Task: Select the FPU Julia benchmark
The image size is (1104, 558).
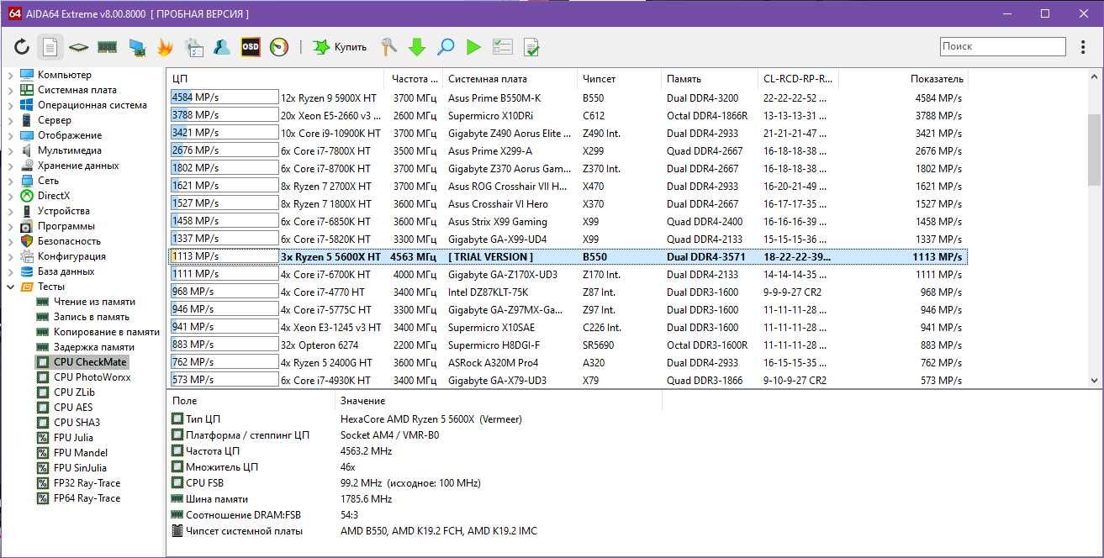Action: click(73, 438)
